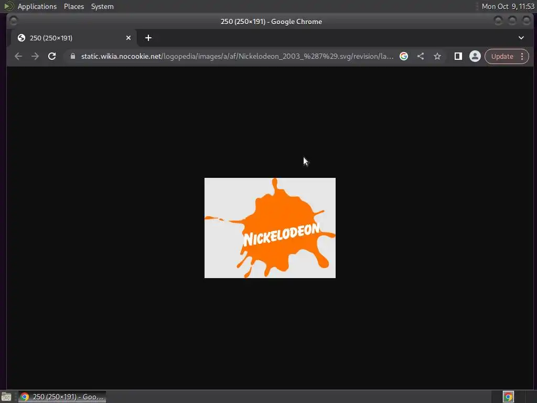Open the System menu
Viewport: 537px width, 403px height.
click(102, 6)
